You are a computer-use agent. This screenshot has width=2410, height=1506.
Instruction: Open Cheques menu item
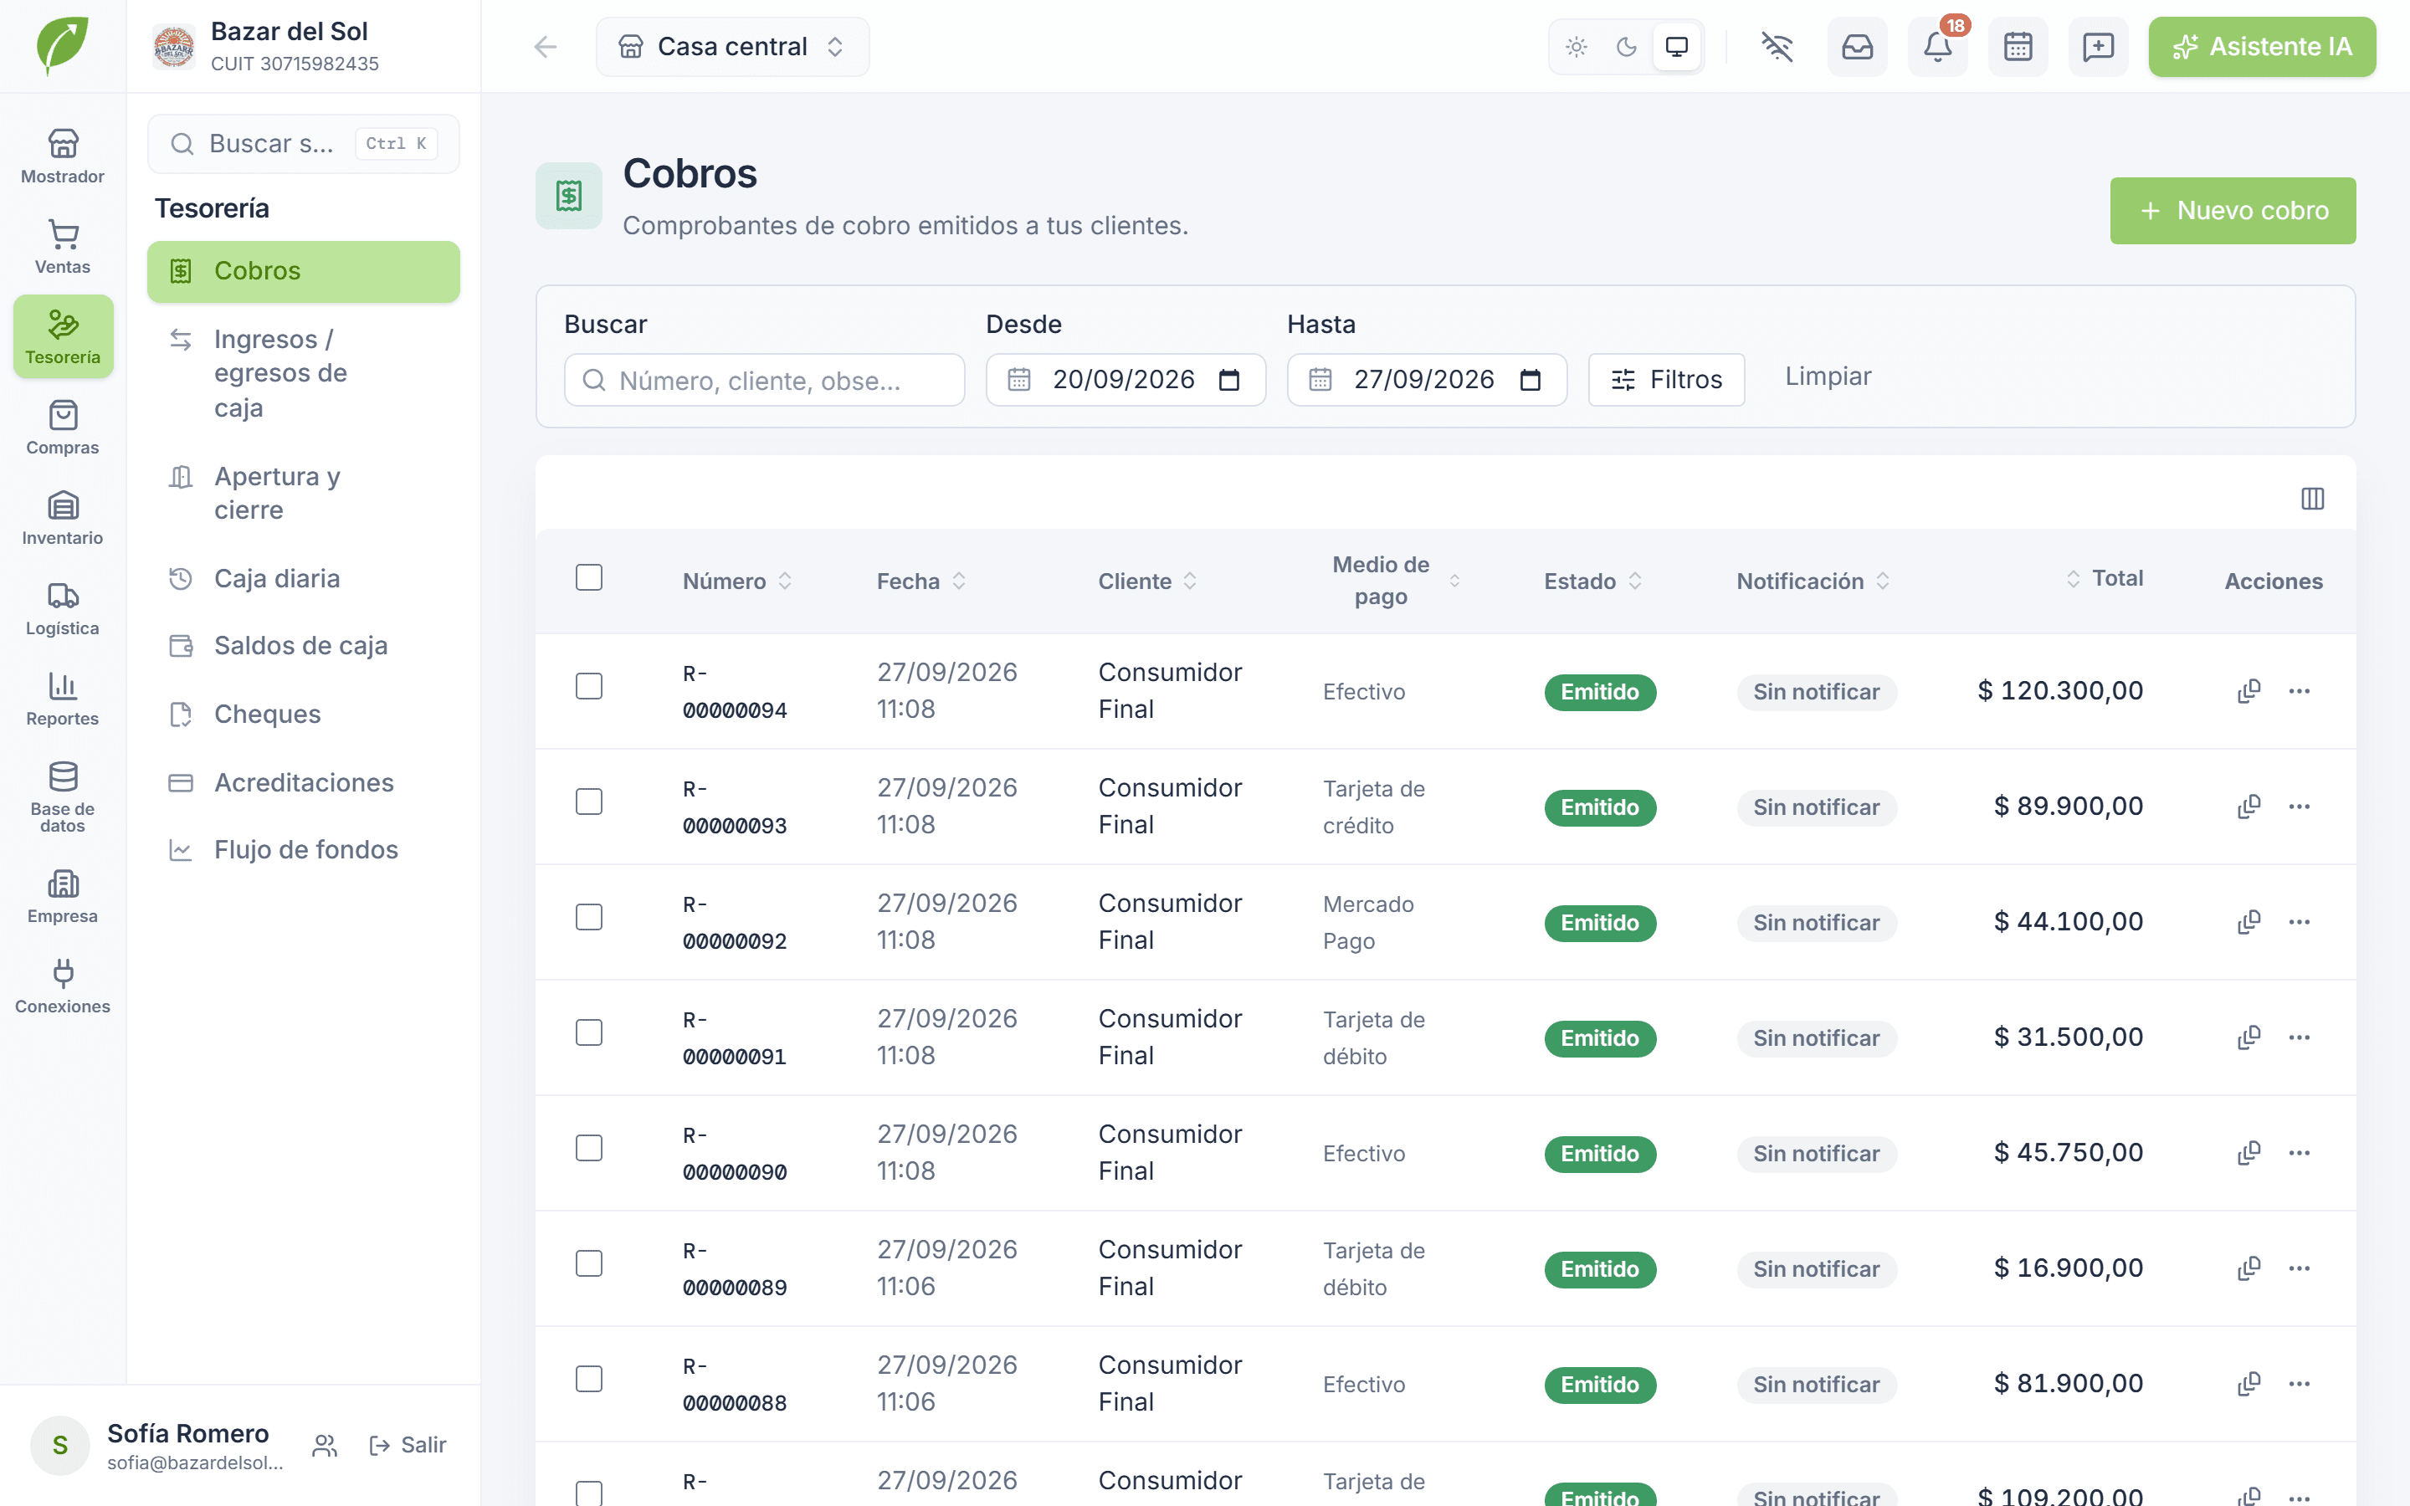click(x=304, y=715)
